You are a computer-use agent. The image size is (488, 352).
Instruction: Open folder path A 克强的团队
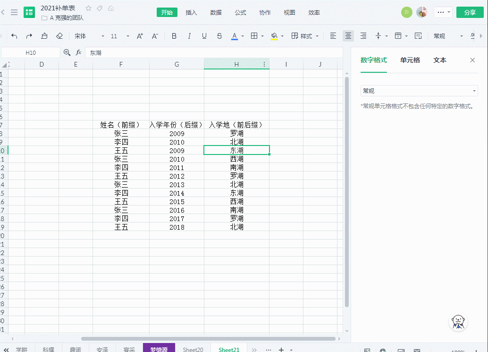click(63, 18)
